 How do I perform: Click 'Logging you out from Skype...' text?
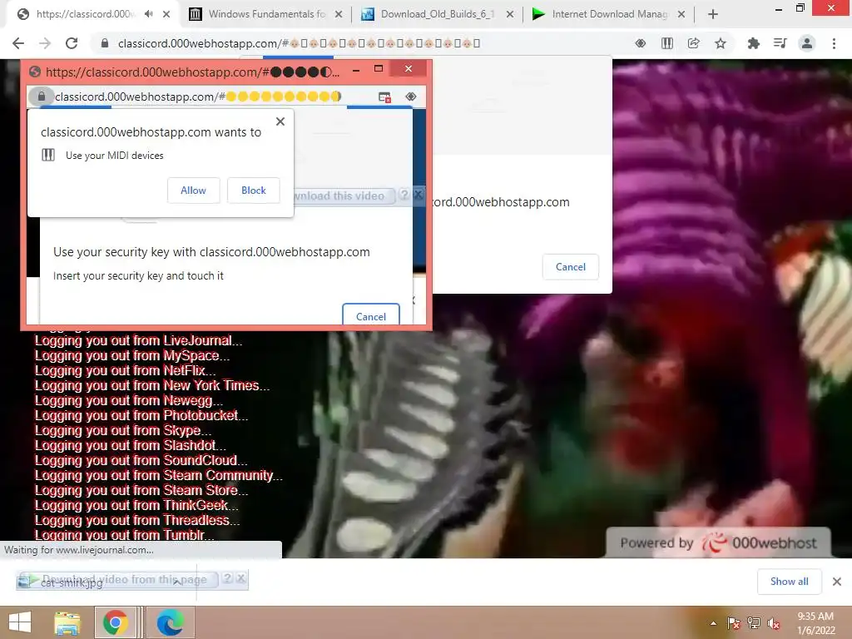(x=123, y=430)
